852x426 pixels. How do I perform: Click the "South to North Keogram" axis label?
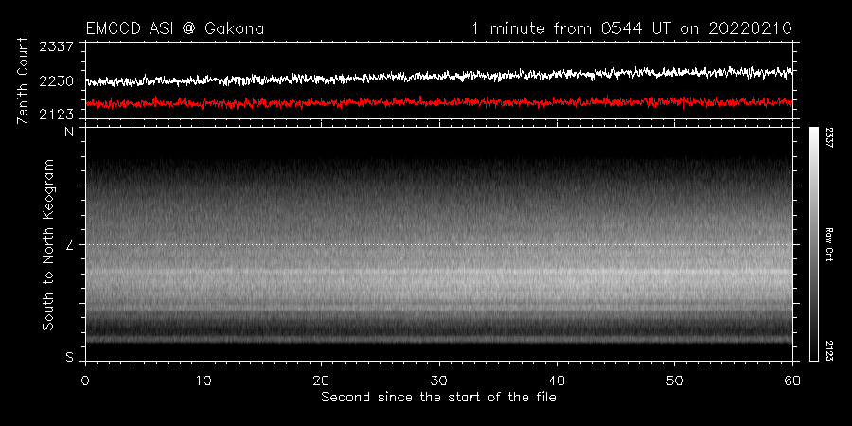coord(48,244)
